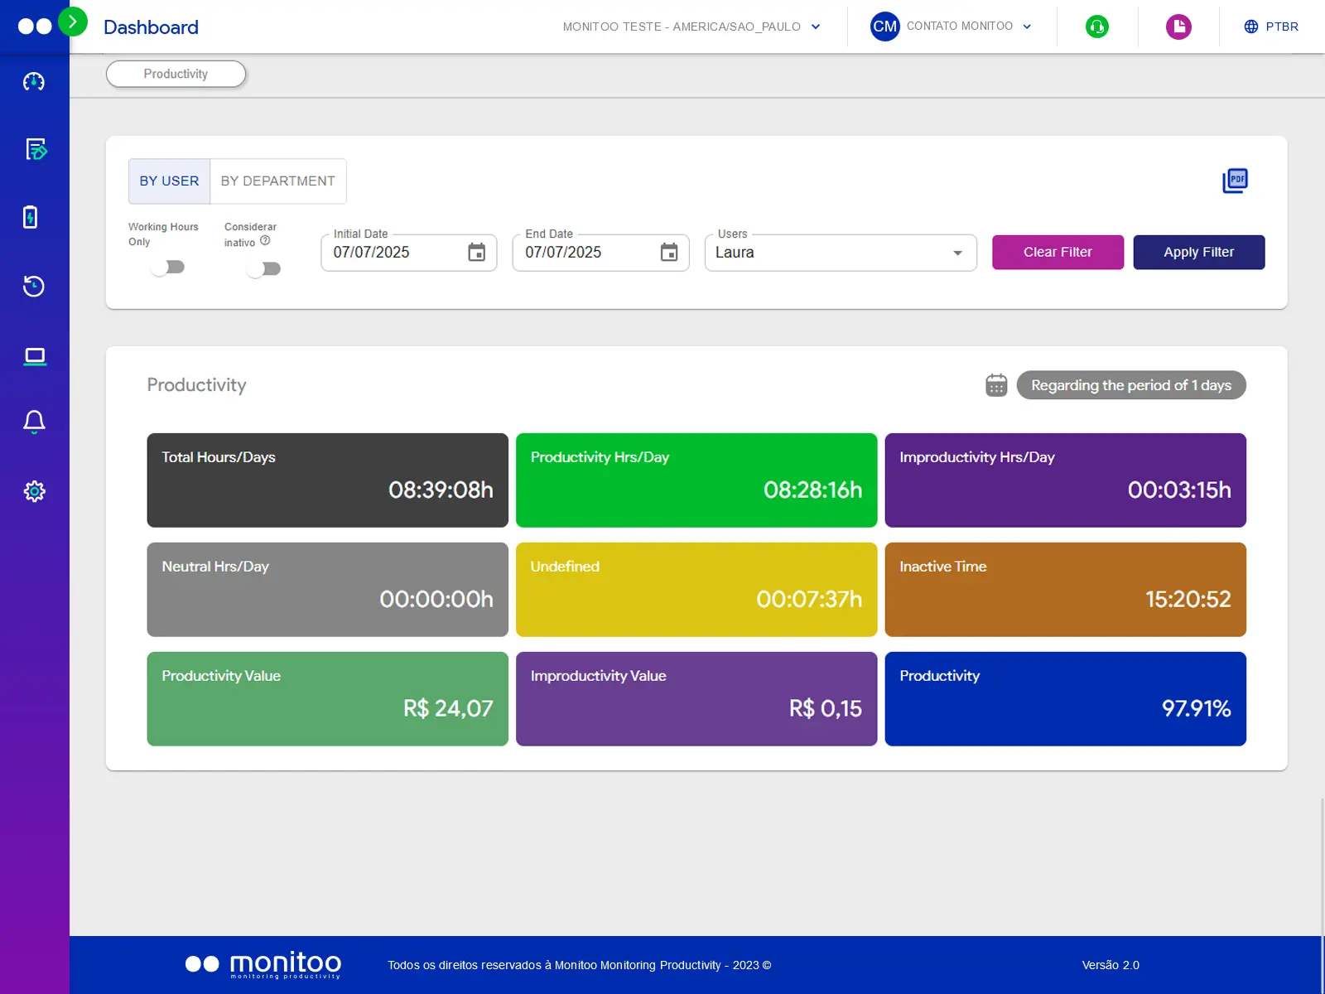Export report with the PDF icon

click(1235, 181)
